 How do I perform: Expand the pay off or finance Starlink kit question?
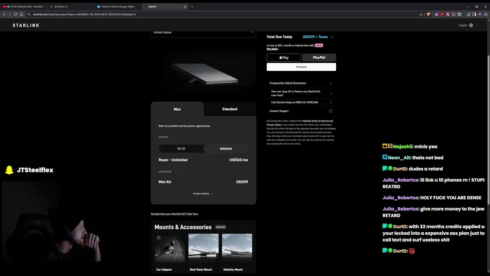(301, 93)
